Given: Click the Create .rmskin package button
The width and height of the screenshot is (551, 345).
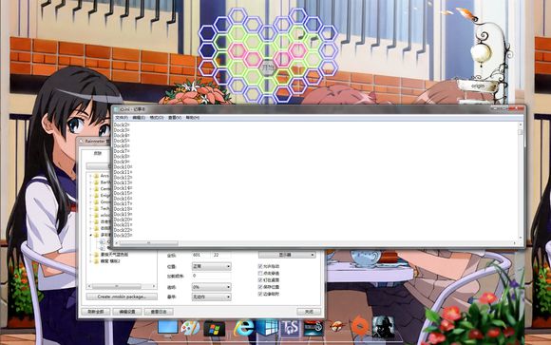Looking at the screenshot, I should pos(122,297).
